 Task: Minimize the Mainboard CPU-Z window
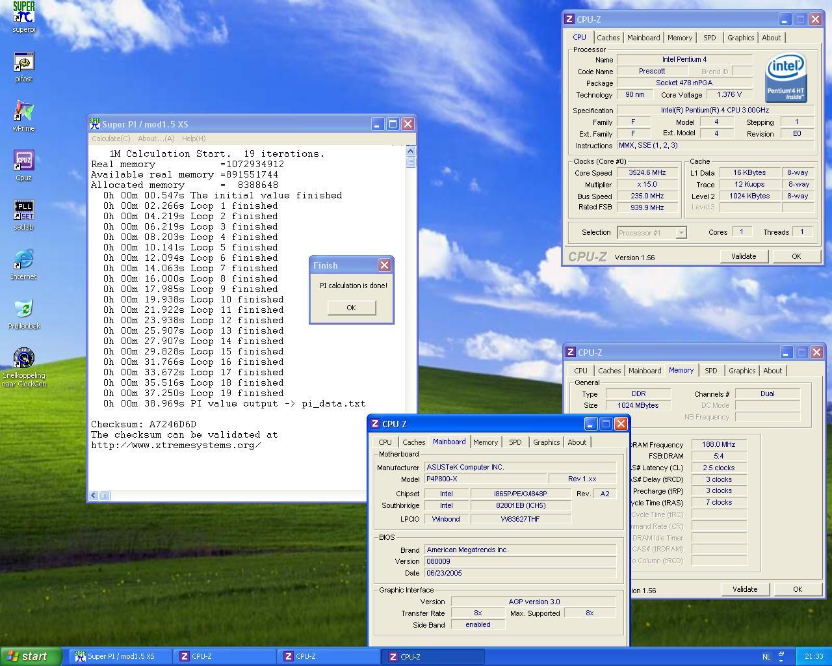pyautogui.click(x=590, y=424)
